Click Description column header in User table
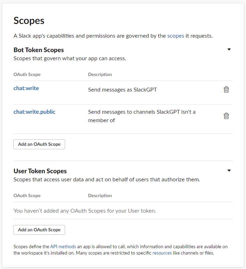The image size is (246, 269). pos(100,196)
